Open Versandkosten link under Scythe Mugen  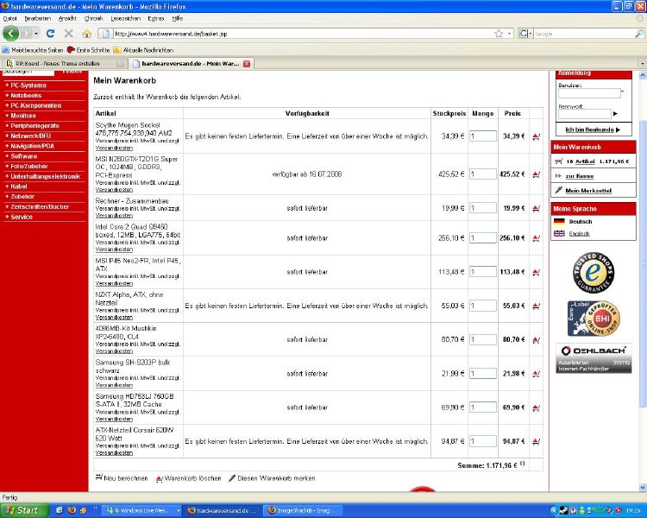(114, 148)
